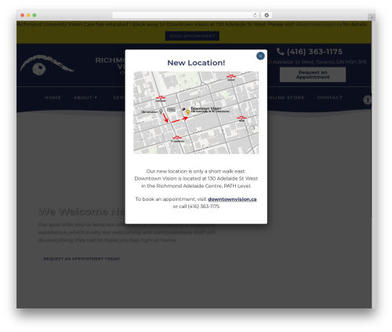Click the new location map image

(196, 112)
